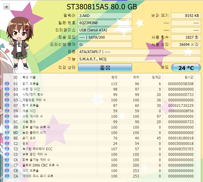Click the 좋음 health status button

pos(105,67)
